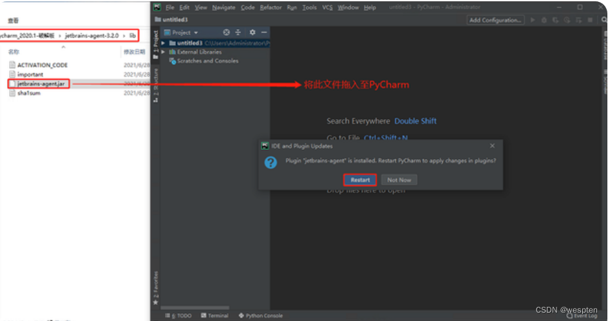The image size is (608, 321).
Task: Select ACTIVATION_CODE file in Explorer
Action: tap(43, 65)
